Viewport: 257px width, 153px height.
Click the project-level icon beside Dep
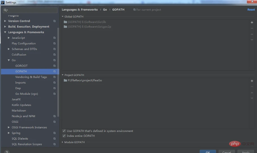tap(54, 88)
